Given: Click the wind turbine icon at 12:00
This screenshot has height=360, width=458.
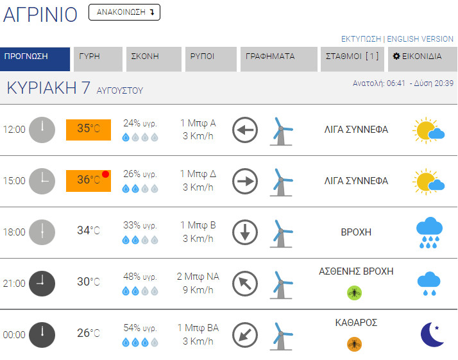Looking at the screenshot, I should [280, 130].
